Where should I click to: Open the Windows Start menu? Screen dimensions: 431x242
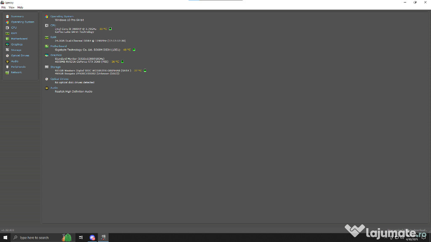click(5, 238)
